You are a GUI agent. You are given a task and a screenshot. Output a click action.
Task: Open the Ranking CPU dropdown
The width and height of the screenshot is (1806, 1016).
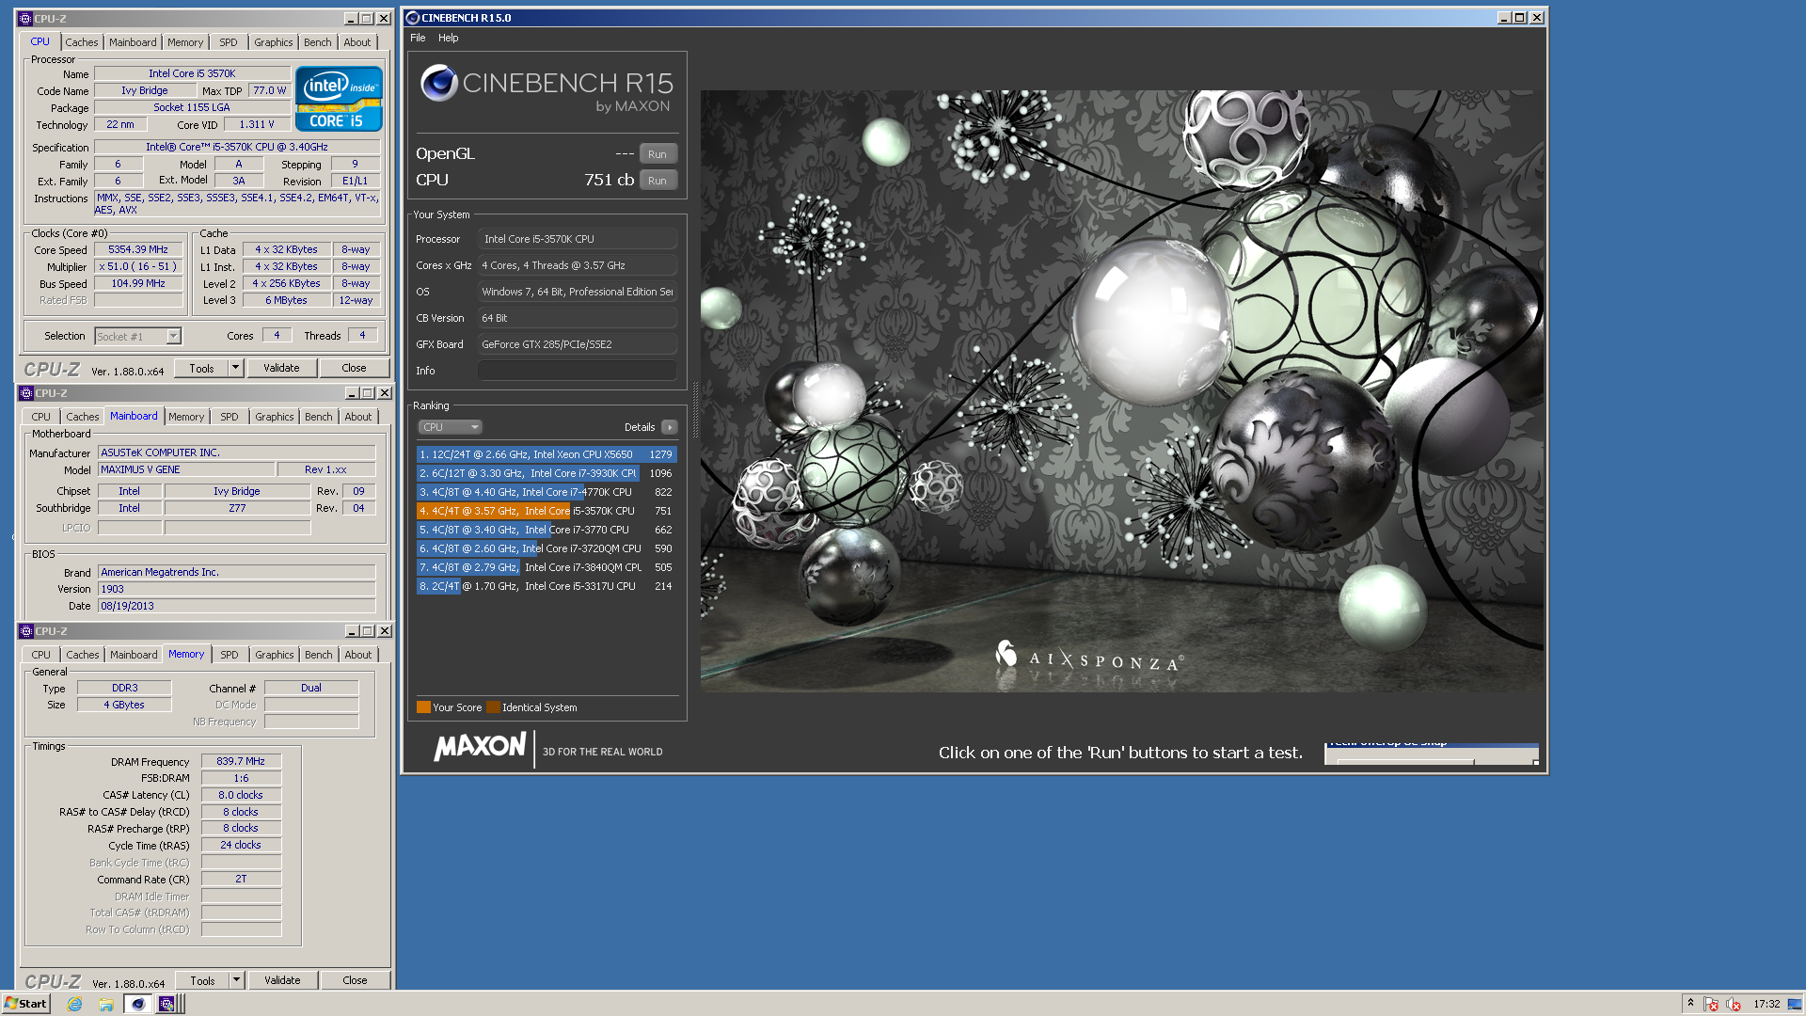tap(450, 427)
